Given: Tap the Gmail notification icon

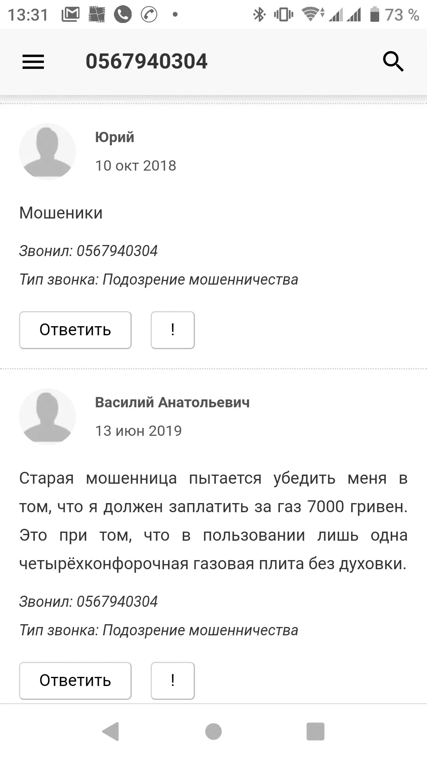Looking at the screenshot, I should pyautogui.click(x=71, y=15).
